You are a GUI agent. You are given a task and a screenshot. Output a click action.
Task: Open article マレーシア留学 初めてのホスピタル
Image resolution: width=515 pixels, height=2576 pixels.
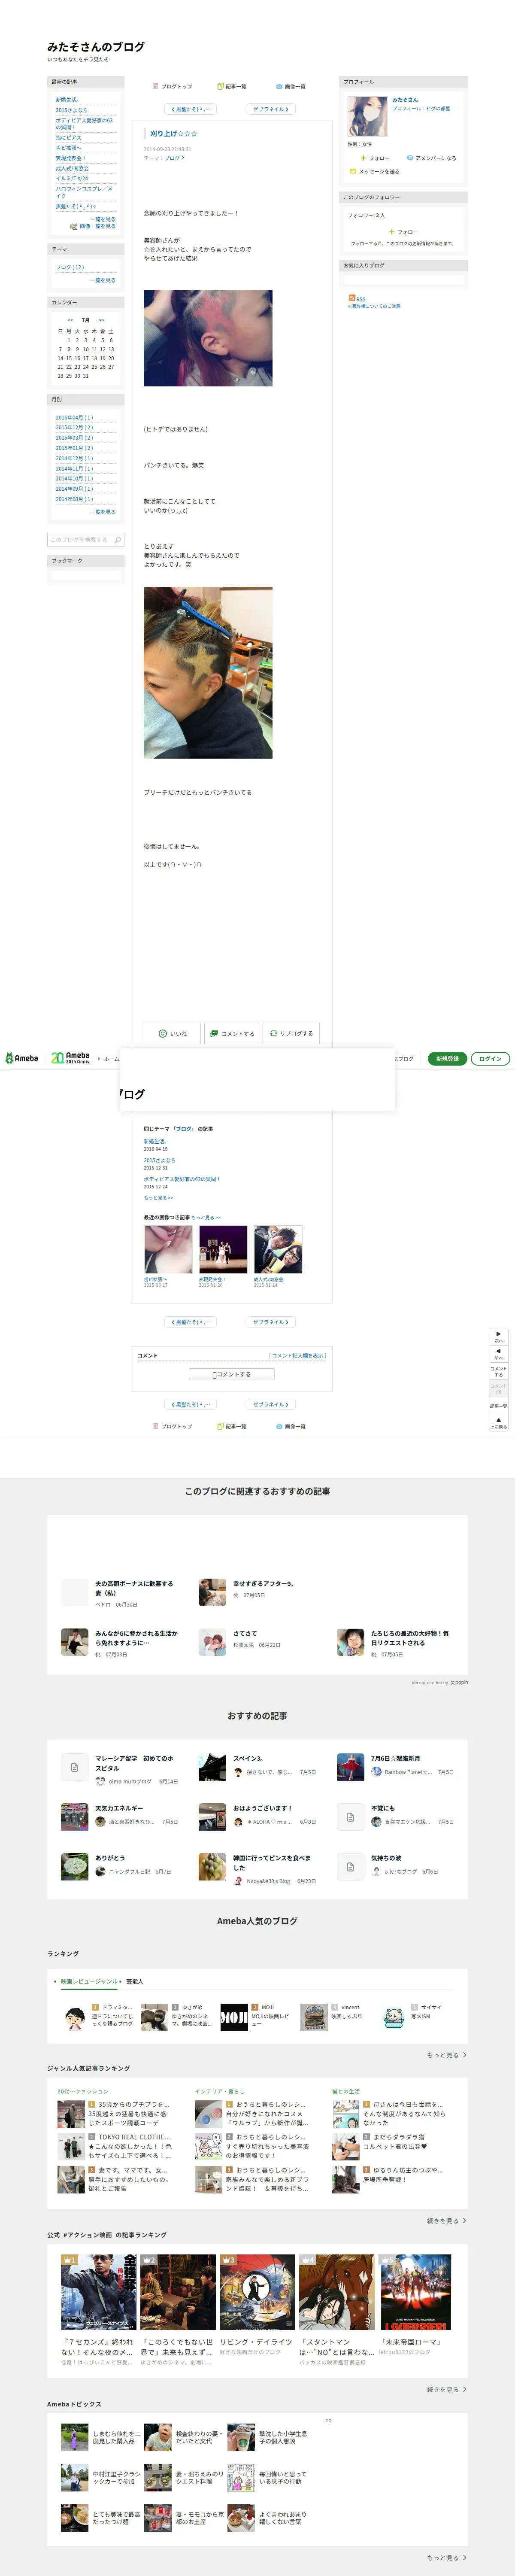(x=134, y=1763)
